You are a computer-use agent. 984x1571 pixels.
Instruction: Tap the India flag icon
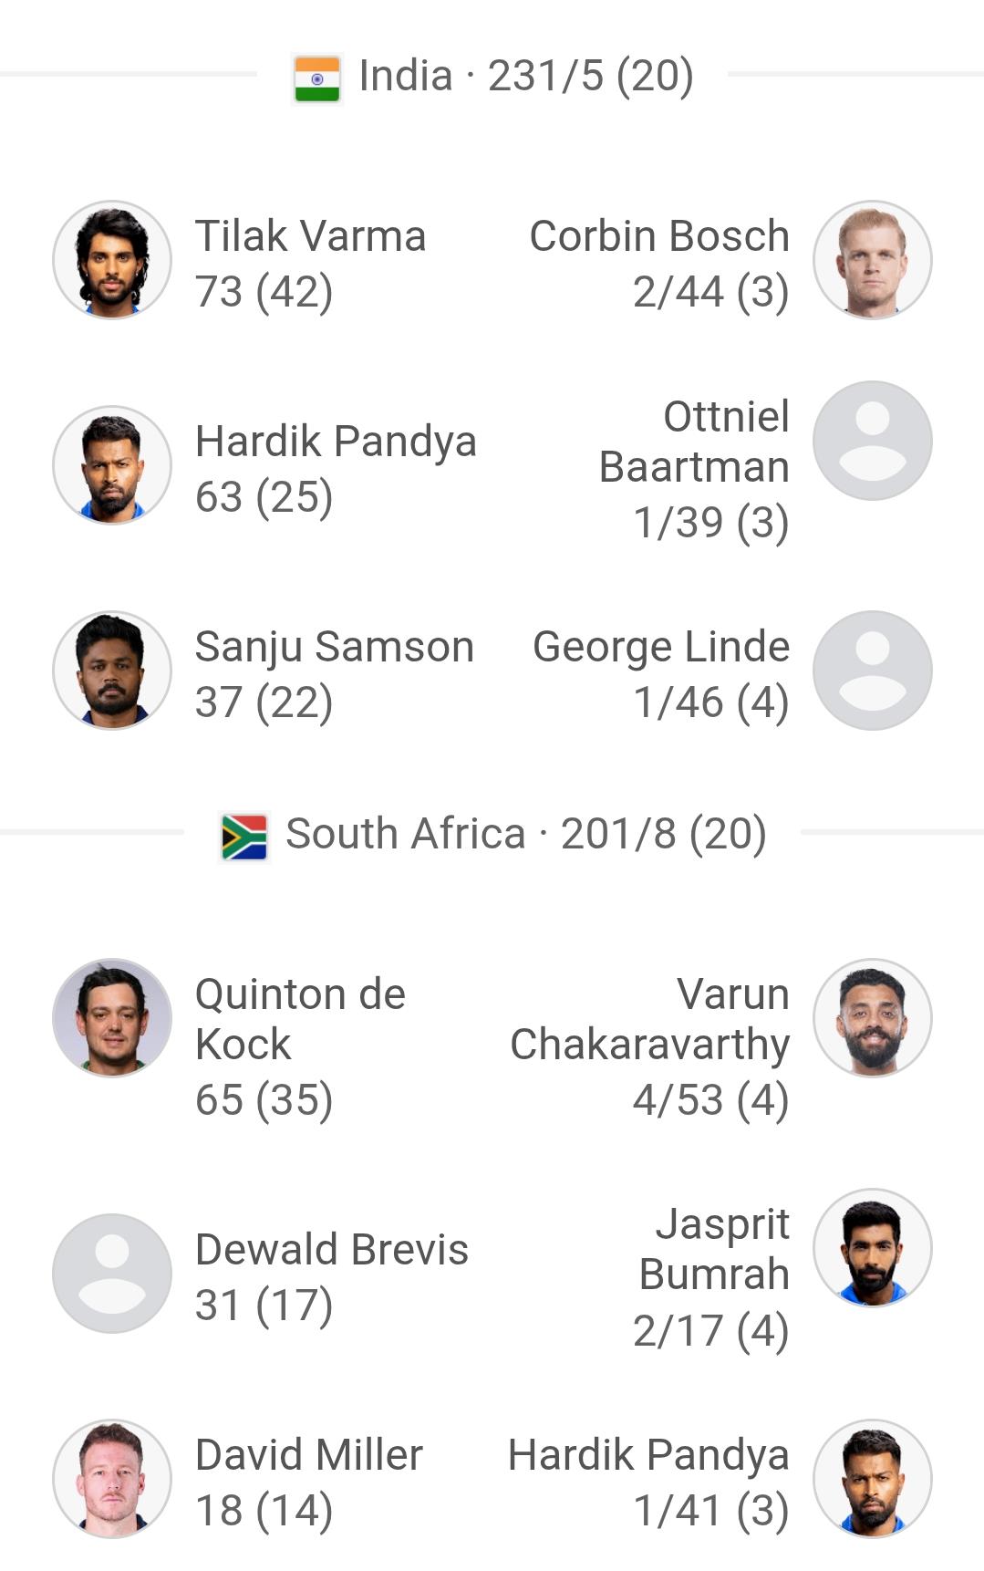coord(316,78)
